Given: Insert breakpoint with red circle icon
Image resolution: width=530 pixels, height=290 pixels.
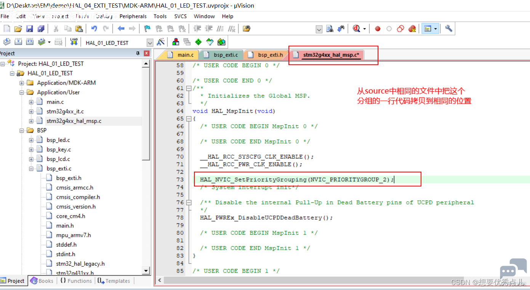Looking at the screenshot, I should (378, 29).
